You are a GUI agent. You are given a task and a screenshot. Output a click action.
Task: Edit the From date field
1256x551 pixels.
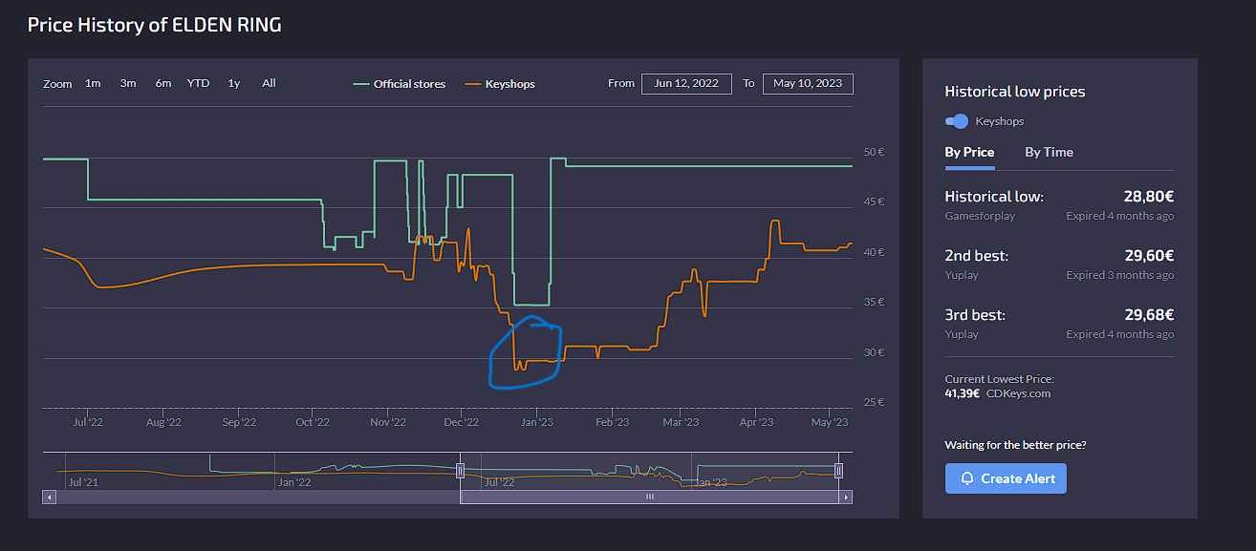tap(686, 84)
